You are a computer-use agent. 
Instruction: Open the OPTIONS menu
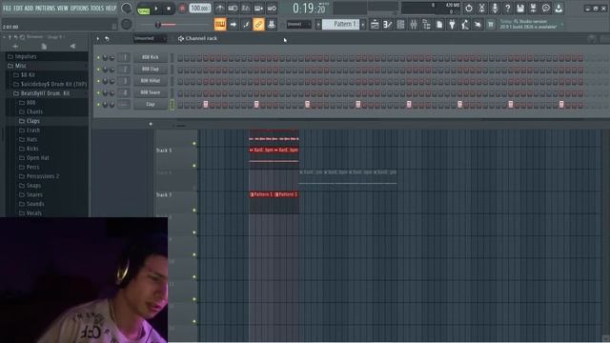click(79, 9)
